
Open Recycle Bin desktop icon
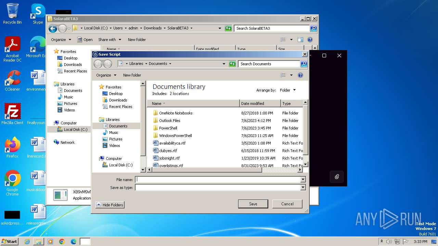coord(12,14)
